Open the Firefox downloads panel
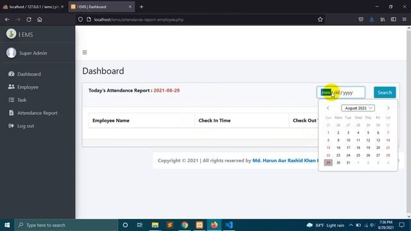The image size is (411, 231). [x=372, y=19]
